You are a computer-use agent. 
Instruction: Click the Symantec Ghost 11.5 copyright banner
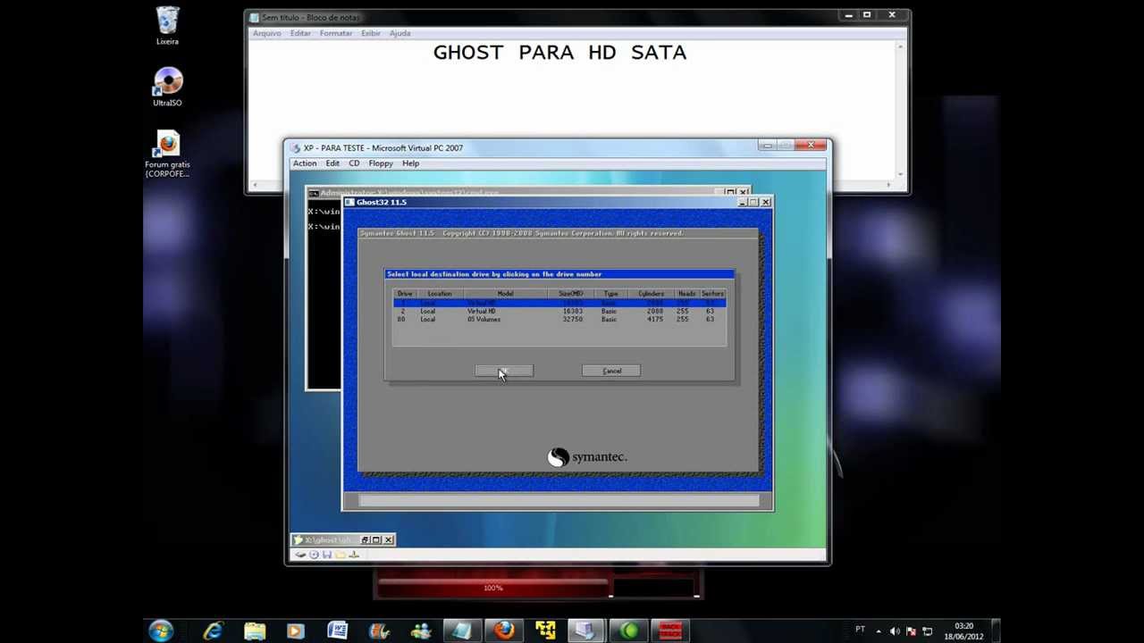coord(521,233)
